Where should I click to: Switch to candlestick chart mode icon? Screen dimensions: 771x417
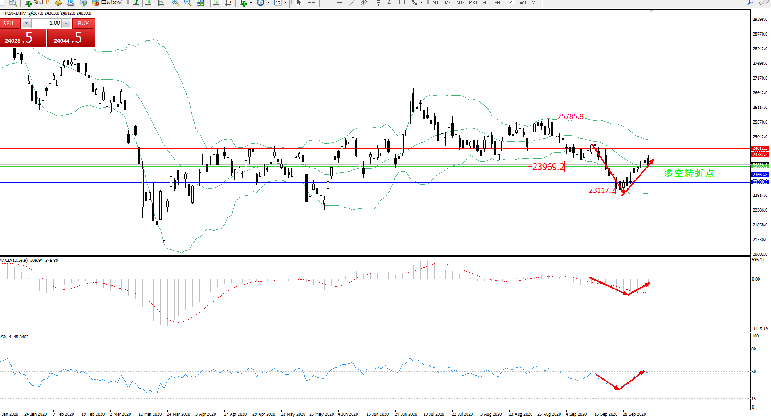tap(148, 3)
